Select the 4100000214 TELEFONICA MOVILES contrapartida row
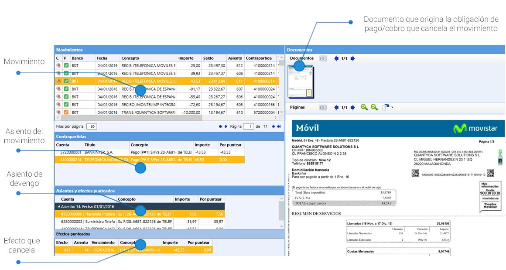 [150, 160]
